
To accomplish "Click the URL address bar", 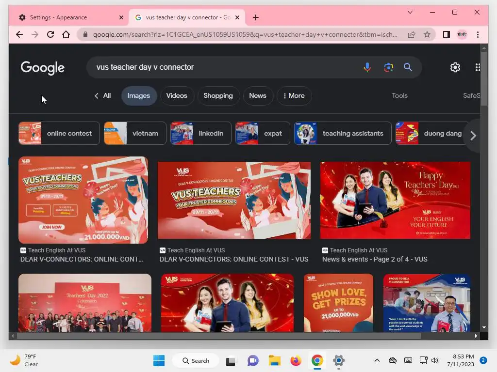I will (245, 34).
